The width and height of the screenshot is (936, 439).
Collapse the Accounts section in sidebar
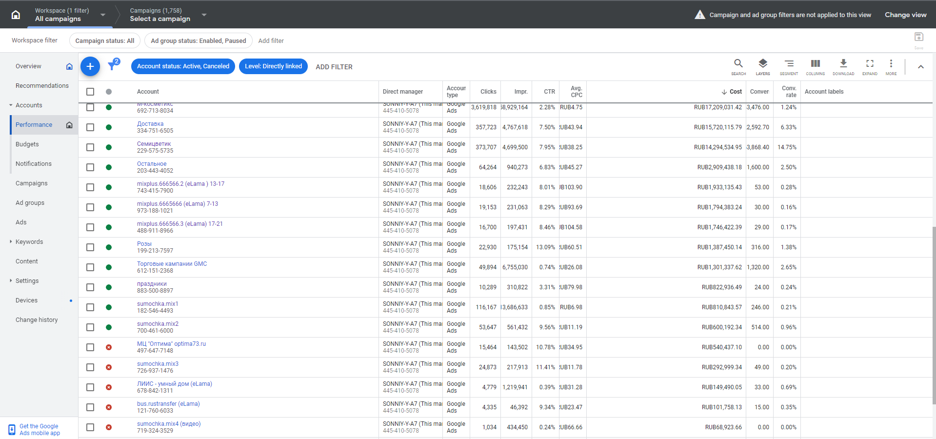(x=11, y=105)
